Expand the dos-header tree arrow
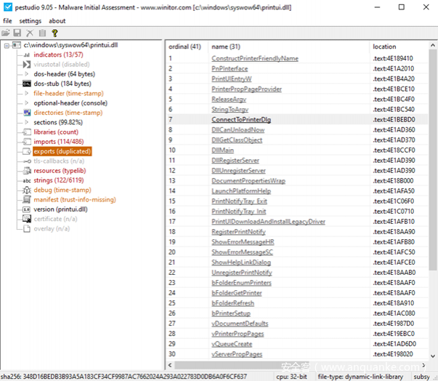438x381 pixels. [x=27, y=74]
